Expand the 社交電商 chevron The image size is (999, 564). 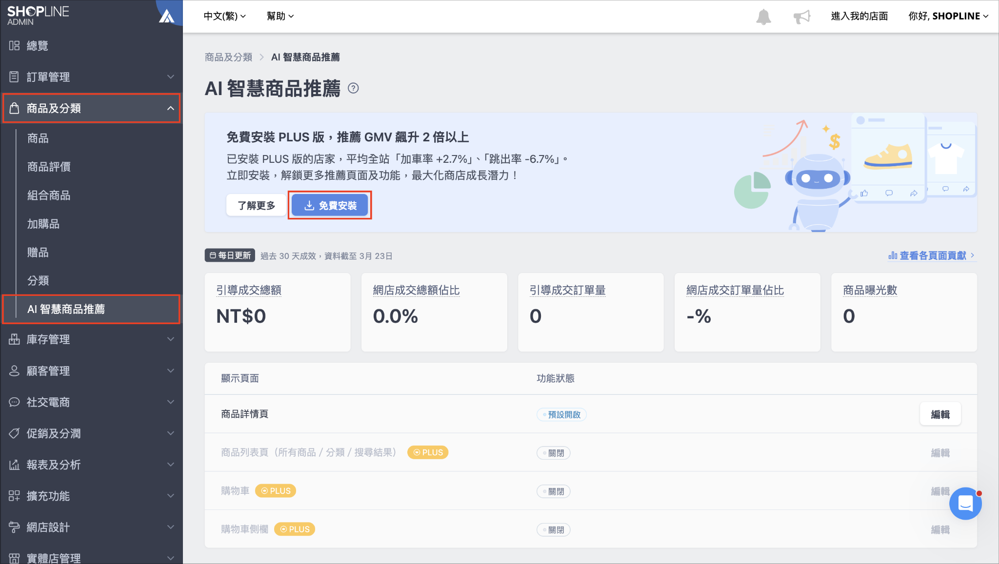(x=170, y=402)
